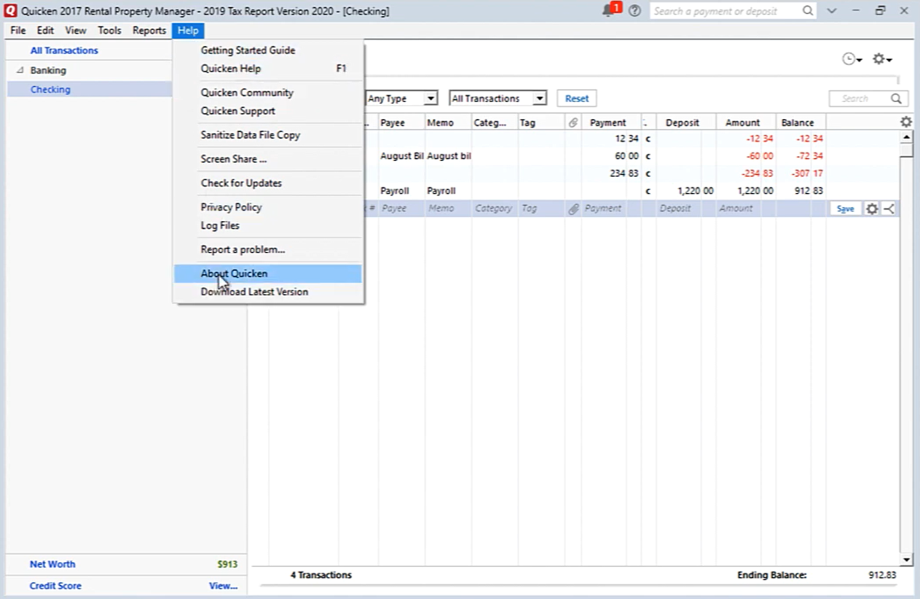Image resolution: width=920 pixels, height=599 pixels.
Task: Open the View menu
Action: click(x=76, y=30)
